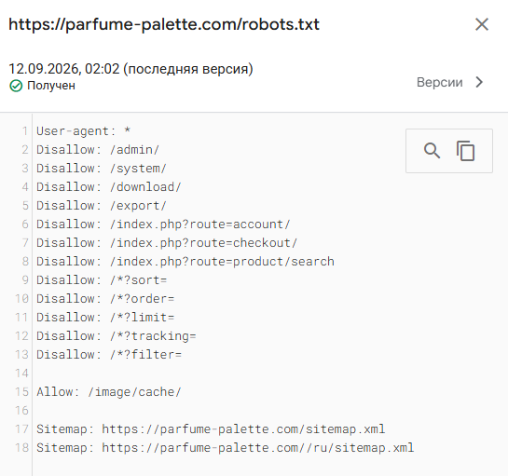The width and height of the screenshot is (508, 476).
Task: Click the robots.txt URL heading
Action: pyautogui.click(x=164, y=24)
